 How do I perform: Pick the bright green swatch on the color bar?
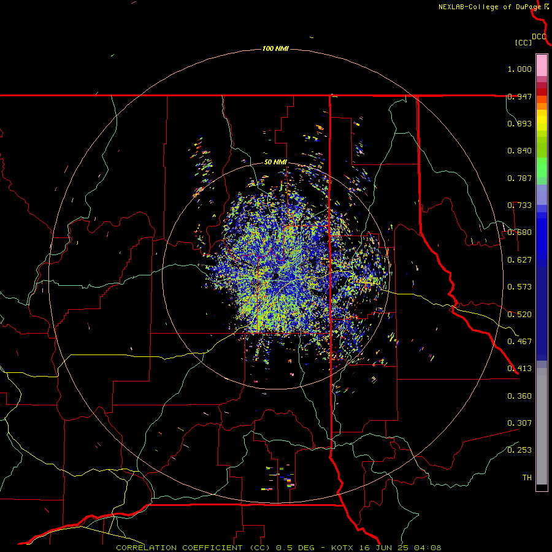[542, 167]
